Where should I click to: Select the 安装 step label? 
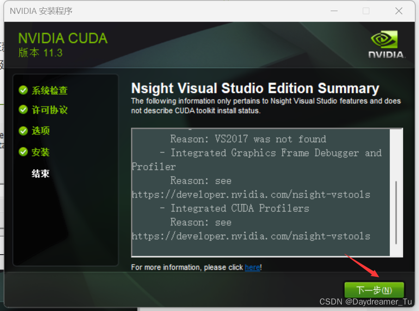(x=41, y=152)
